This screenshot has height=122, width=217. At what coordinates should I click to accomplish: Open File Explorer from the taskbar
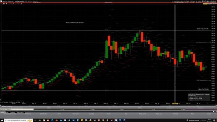tap(39, 120)
